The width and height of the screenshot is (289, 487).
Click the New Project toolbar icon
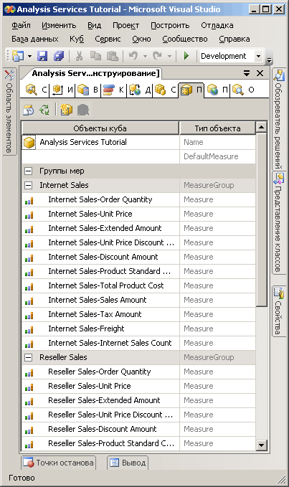tap(18, 56)
